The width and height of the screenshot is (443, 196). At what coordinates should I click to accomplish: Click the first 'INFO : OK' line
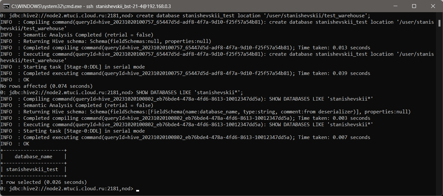click(x=15, y=80)
